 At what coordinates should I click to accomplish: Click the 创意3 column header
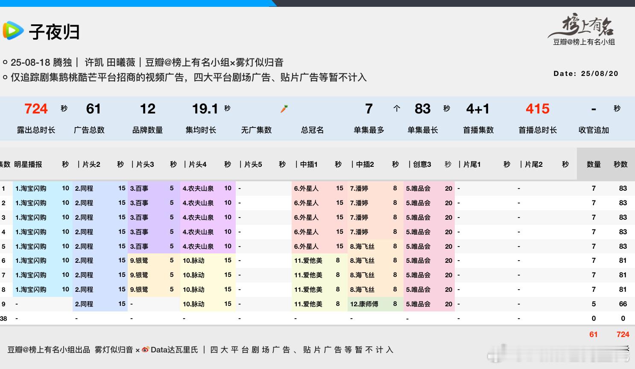422,164
